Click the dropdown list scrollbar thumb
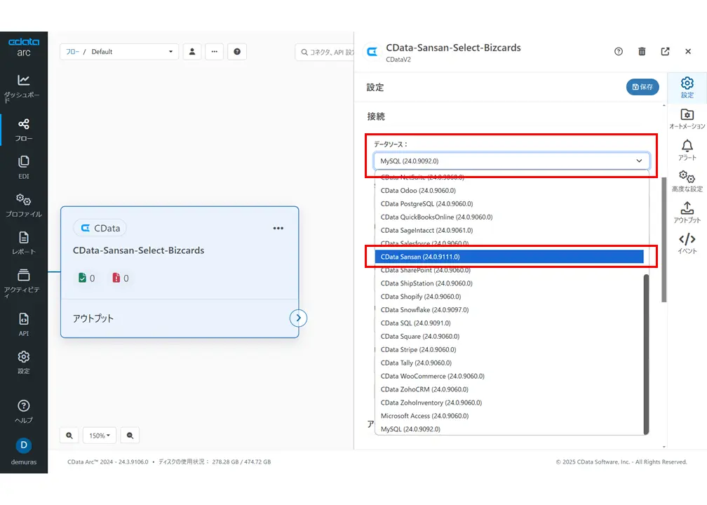Screen dimensions: 707x505 point(646,354)
